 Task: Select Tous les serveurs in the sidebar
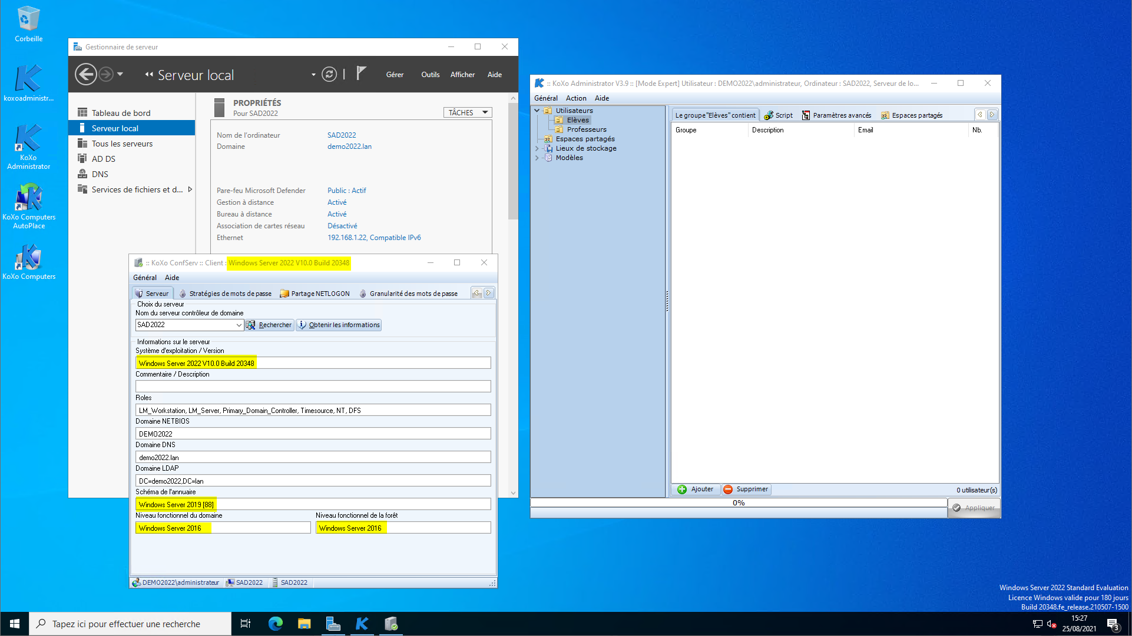(132, 144)
